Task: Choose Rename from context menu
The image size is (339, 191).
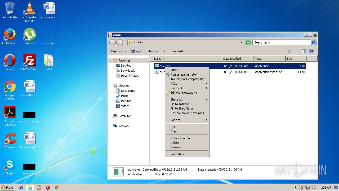Action: (x=187, y=147)
